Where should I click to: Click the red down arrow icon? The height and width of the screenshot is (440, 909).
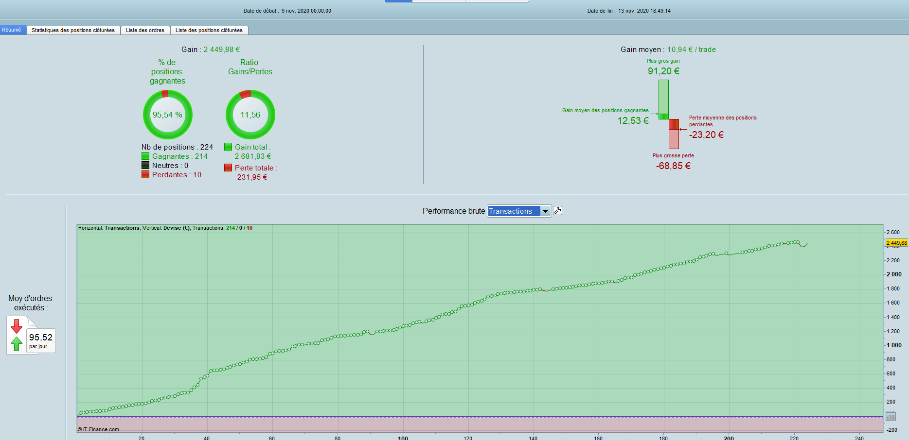coord(17,326)
